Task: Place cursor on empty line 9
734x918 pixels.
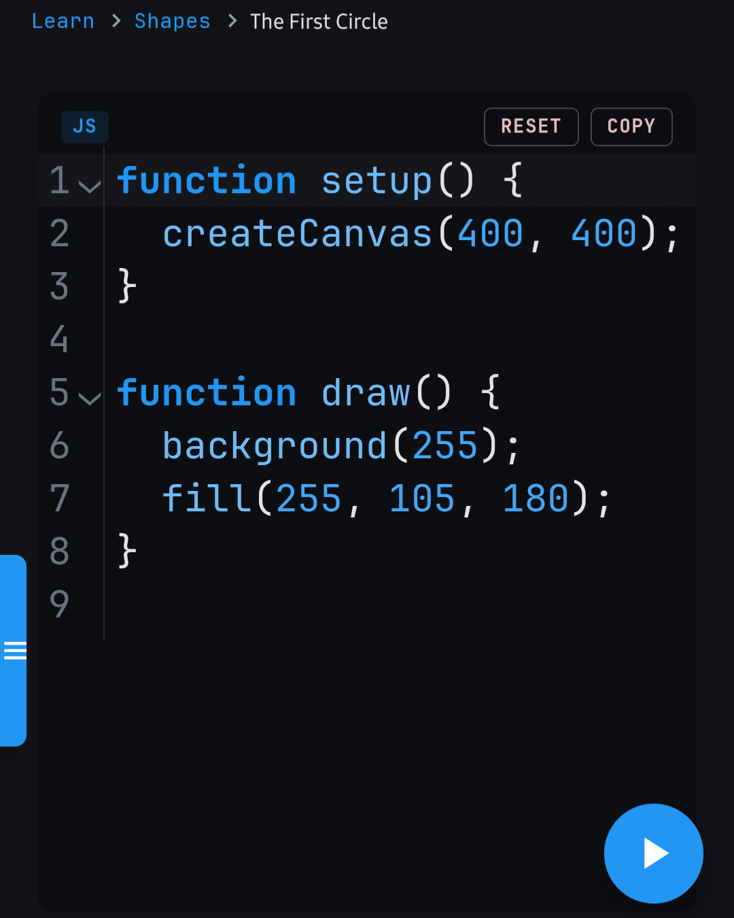Action: [400, 604]
